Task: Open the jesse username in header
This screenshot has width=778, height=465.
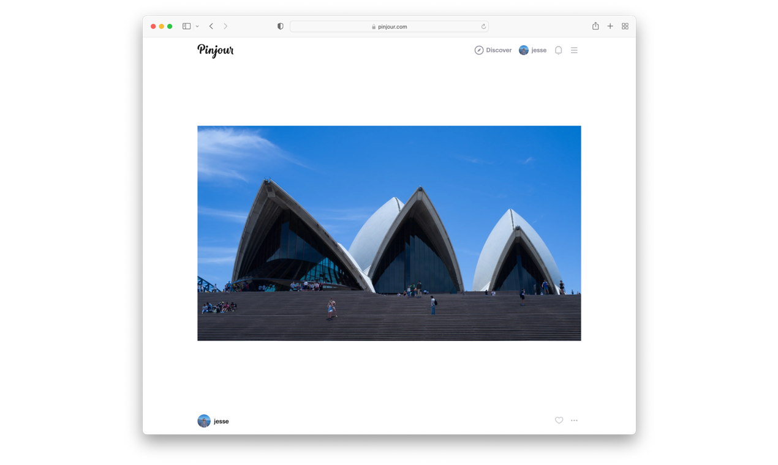Action: [539, 50]
